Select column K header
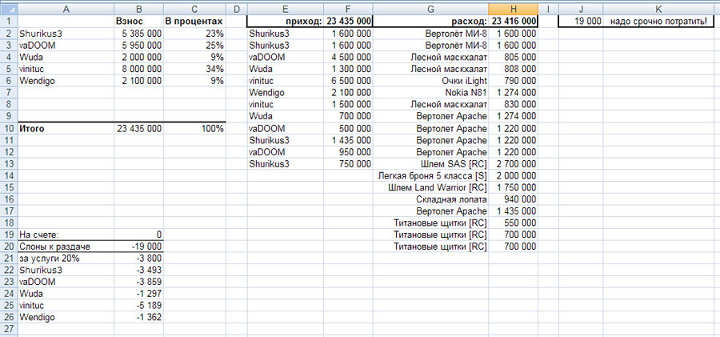 click(x=659, y=9)
